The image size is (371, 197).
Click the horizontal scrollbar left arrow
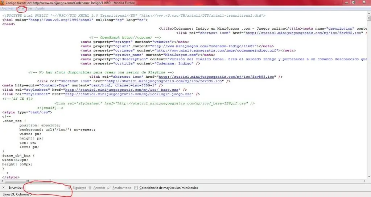[x=2, y=181]
